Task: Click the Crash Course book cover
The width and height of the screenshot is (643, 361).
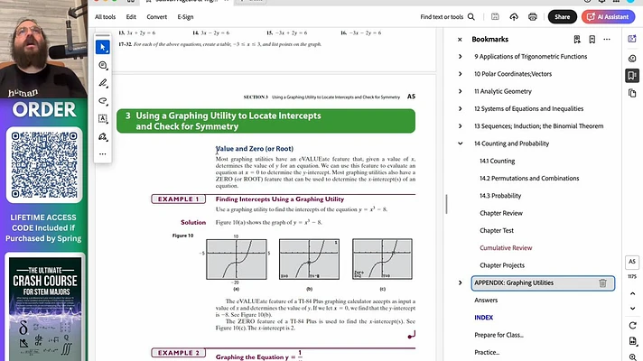Action: click(x=45, y=308)
